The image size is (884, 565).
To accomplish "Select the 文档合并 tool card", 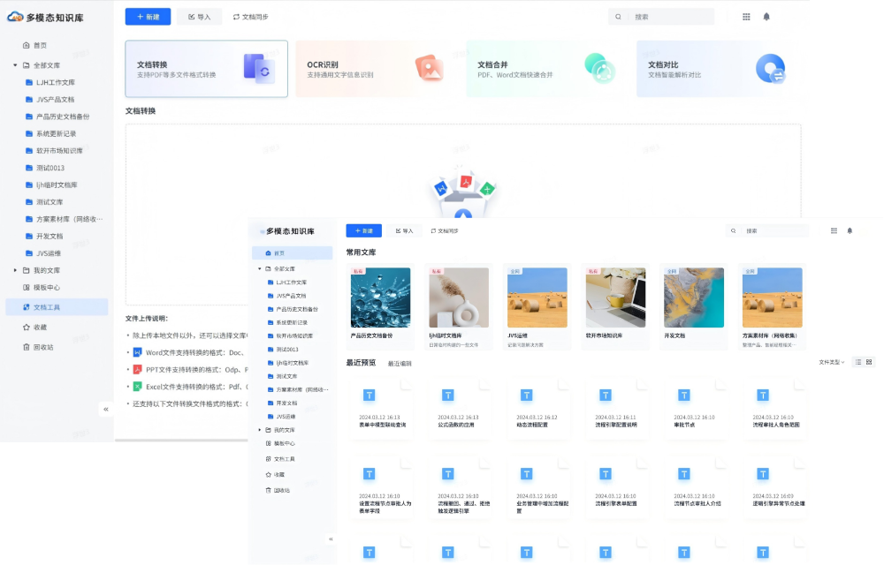I will (547, 69).
